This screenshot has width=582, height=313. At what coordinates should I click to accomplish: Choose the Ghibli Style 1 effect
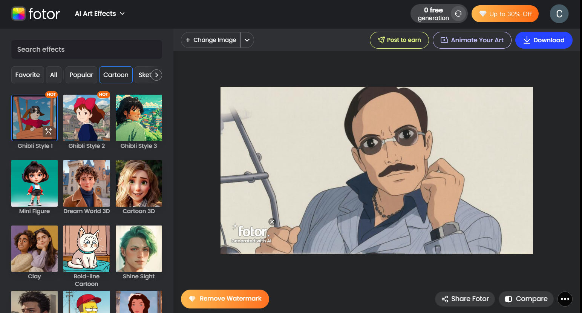(x=34, y=118)
